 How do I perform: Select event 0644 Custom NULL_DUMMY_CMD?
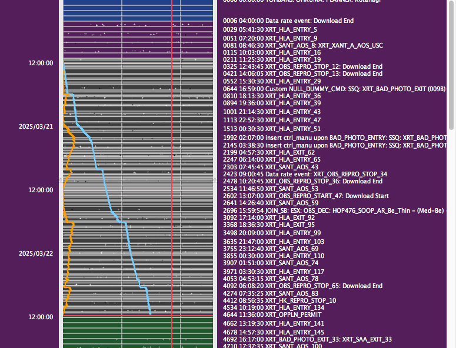[x=334, y=89]
